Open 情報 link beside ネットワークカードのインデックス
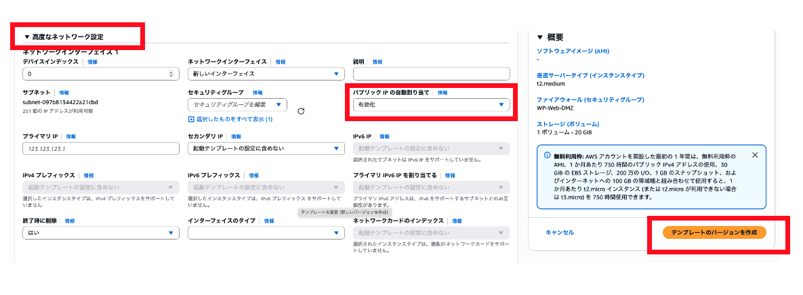 tap(457, 221)
